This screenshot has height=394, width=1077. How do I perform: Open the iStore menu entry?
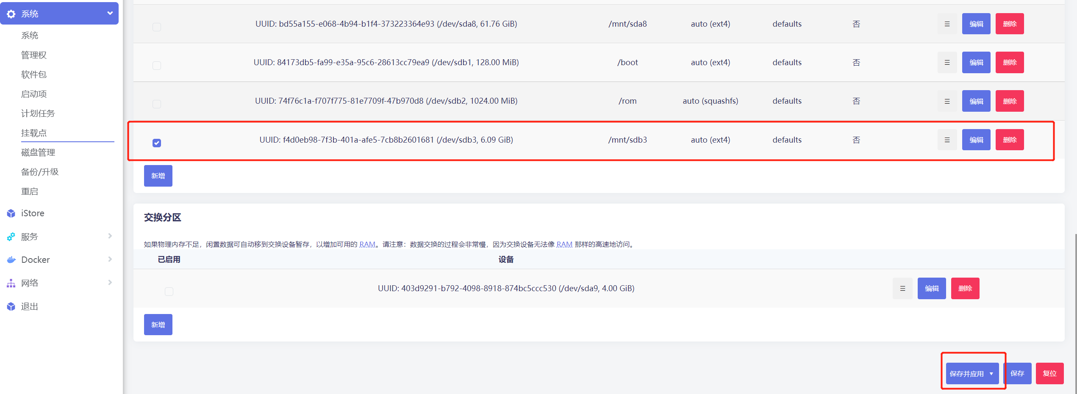(33, 213)
